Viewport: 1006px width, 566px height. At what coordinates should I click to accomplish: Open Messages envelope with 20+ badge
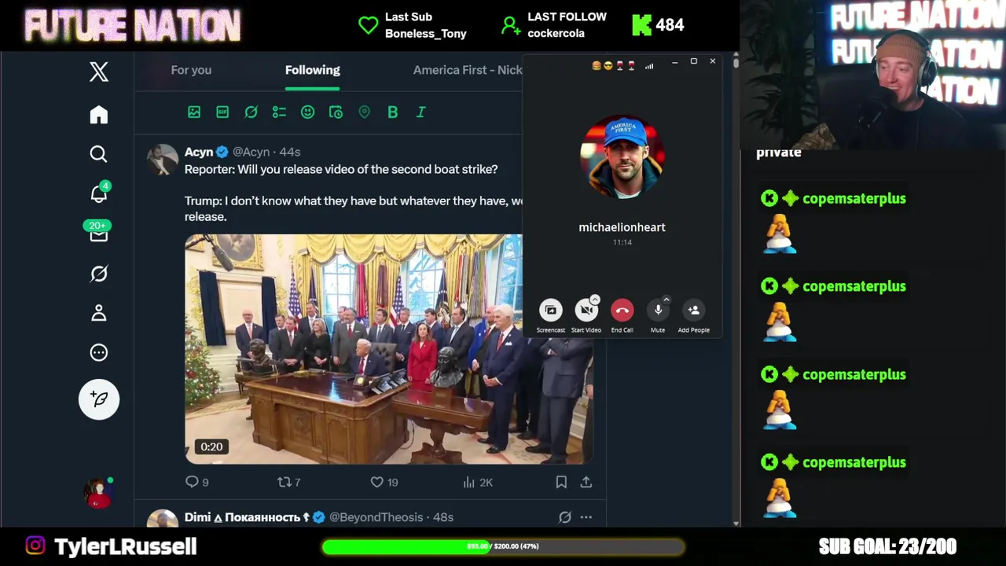(x=98, y=232)
